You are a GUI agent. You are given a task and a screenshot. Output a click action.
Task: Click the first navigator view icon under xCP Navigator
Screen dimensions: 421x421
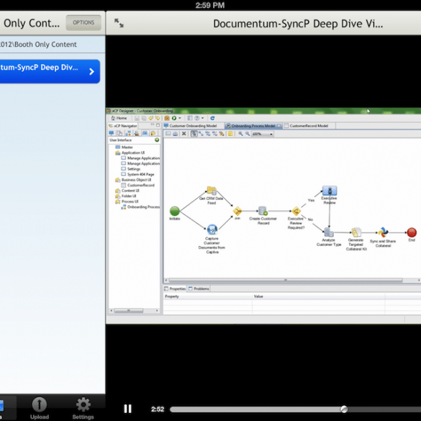click(111, 133)
